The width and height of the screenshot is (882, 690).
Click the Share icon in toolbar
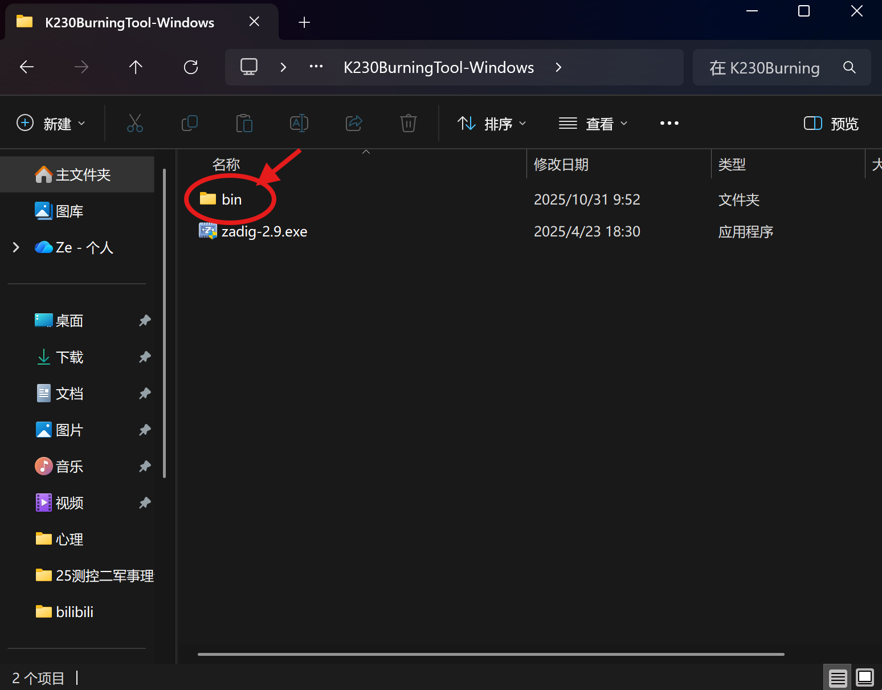[x=354, y=123]
